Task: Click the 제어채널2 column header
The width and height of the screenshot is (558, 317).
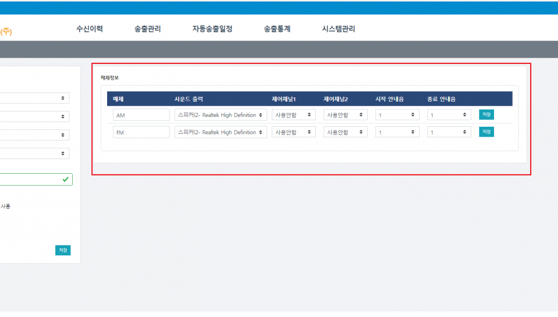Action: [336, 99]
